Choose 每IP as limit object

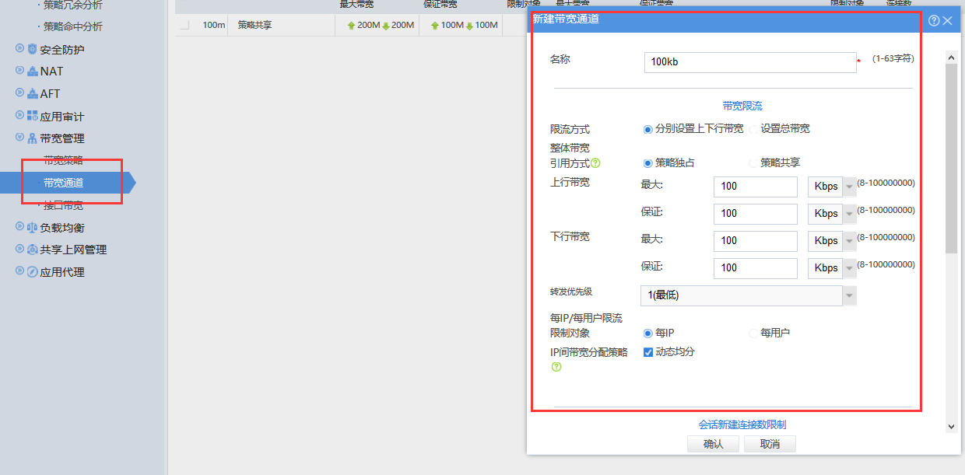647,333
